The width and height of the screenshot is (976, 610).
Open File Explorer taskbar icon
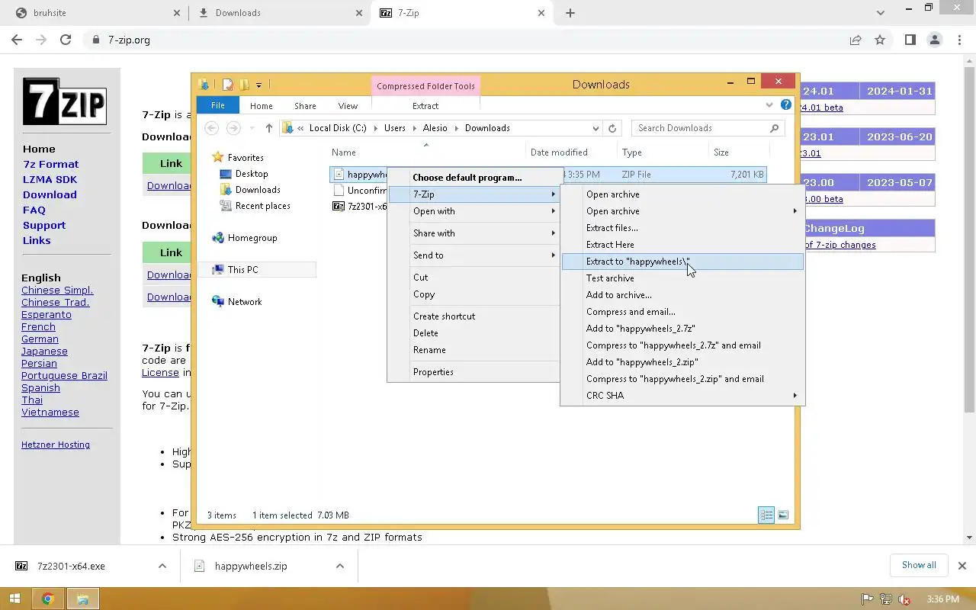coord(82,599)
